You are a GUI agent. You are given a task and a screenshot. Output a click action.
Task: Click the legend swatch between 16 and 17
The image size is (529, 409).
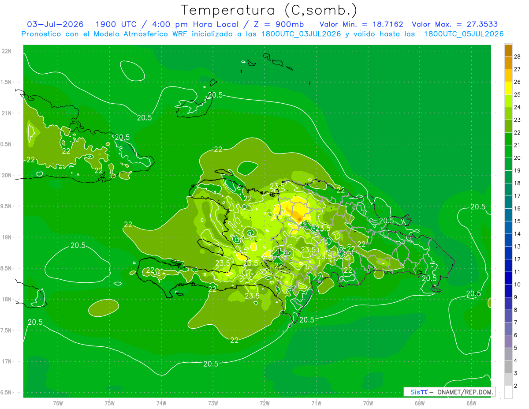tap(508, 202)
